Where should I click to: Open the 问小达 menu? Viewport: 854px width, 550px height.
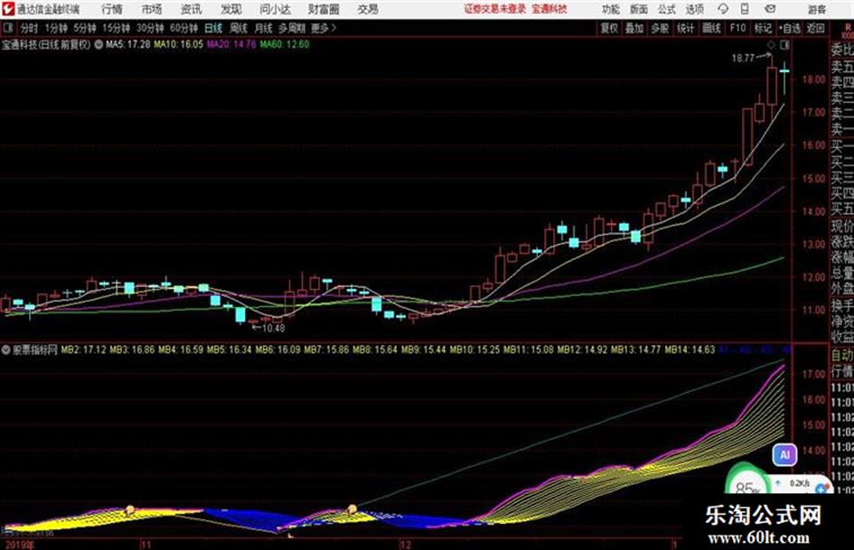[x=275, y=9]
